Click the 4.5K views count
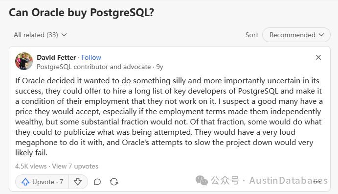338x194 pixels. tap(31, 166)
